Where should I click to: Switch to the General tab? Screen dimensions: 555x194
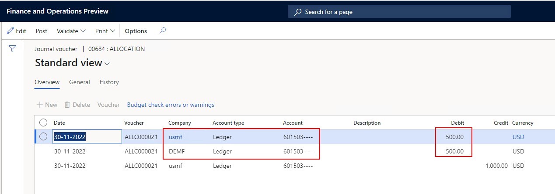(x=80, y=82)
